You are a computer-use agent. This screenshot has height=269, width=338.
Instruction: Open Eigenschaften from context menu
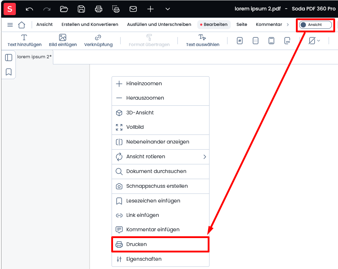pyautogui.click(x=161, y=259)
